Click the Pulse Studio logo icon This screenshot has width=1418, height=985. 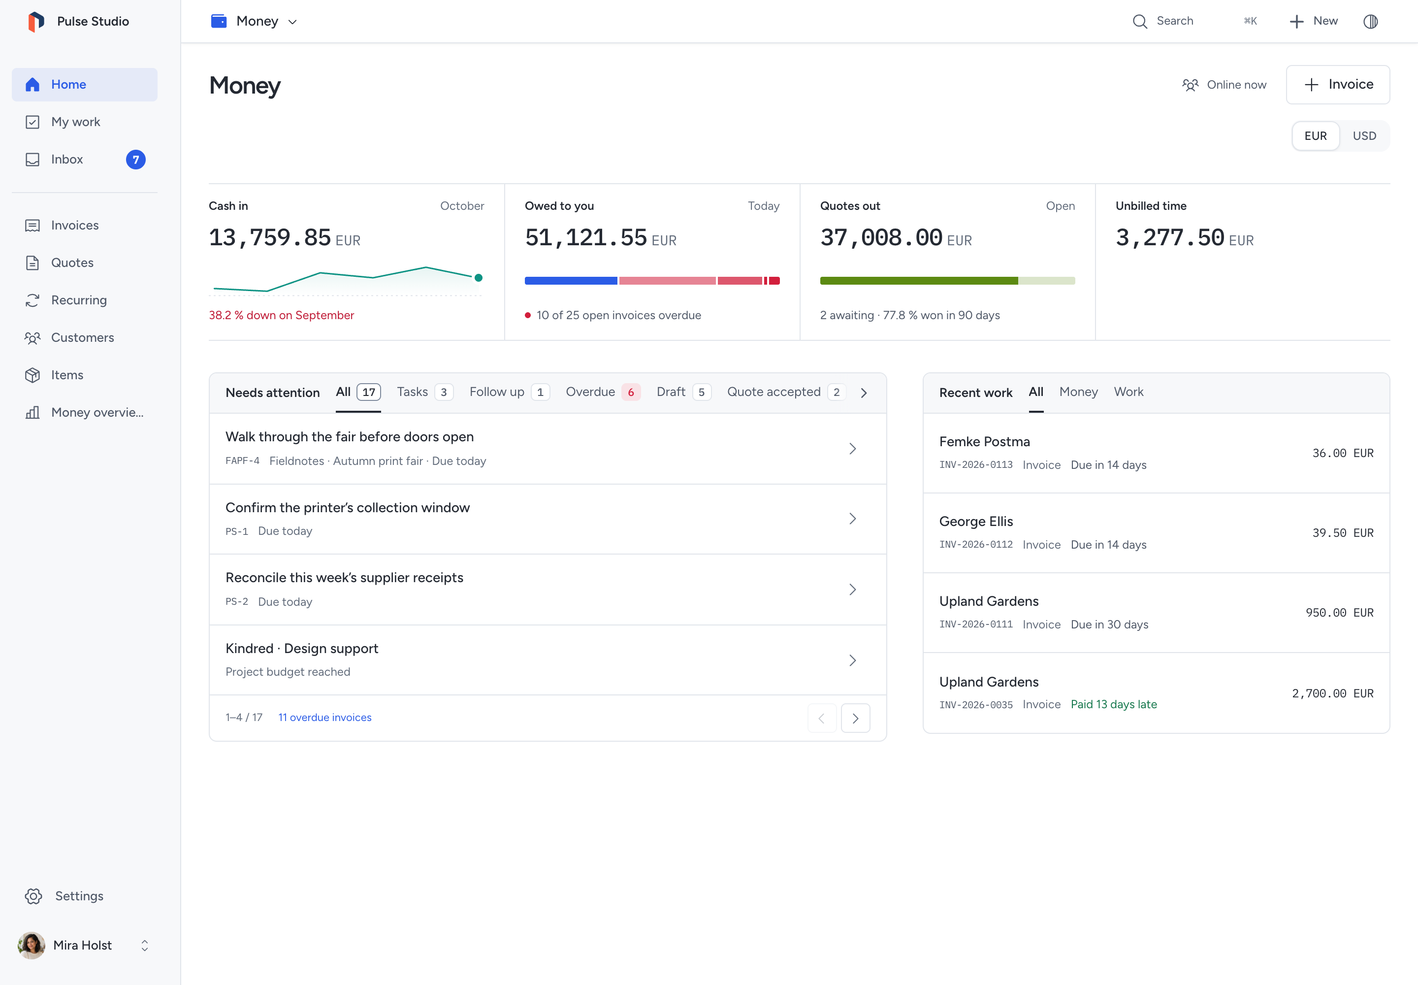(x=36, y=22)
